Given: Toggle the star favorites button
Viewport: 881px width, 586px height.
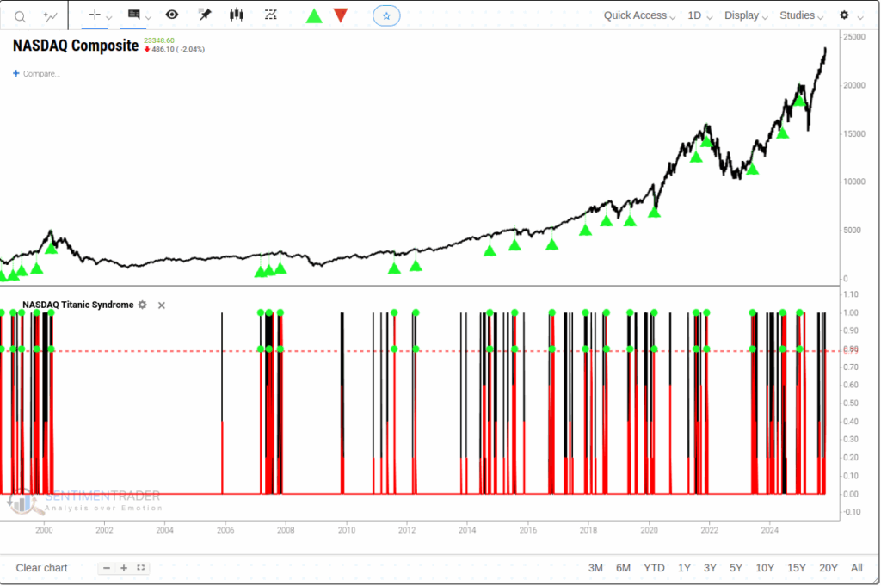Looking at the screenshot, I should tap(385, 15).
